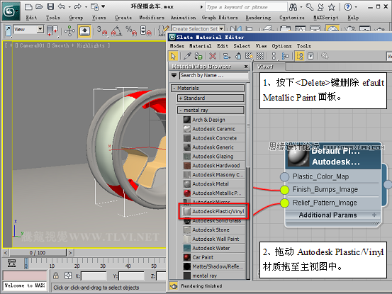Viewport: 392px width, 294px height.
Task: Toggle selection lock padlock icon
Action: click(56, 276)
